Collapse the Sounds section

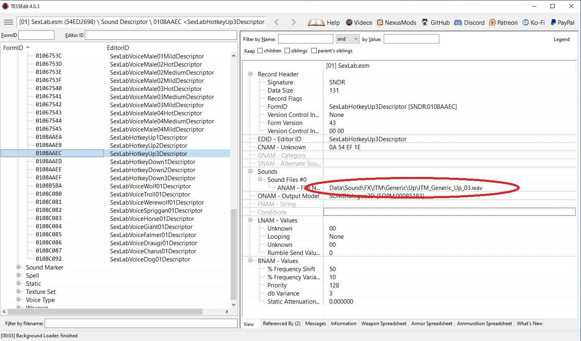point(251,171)
